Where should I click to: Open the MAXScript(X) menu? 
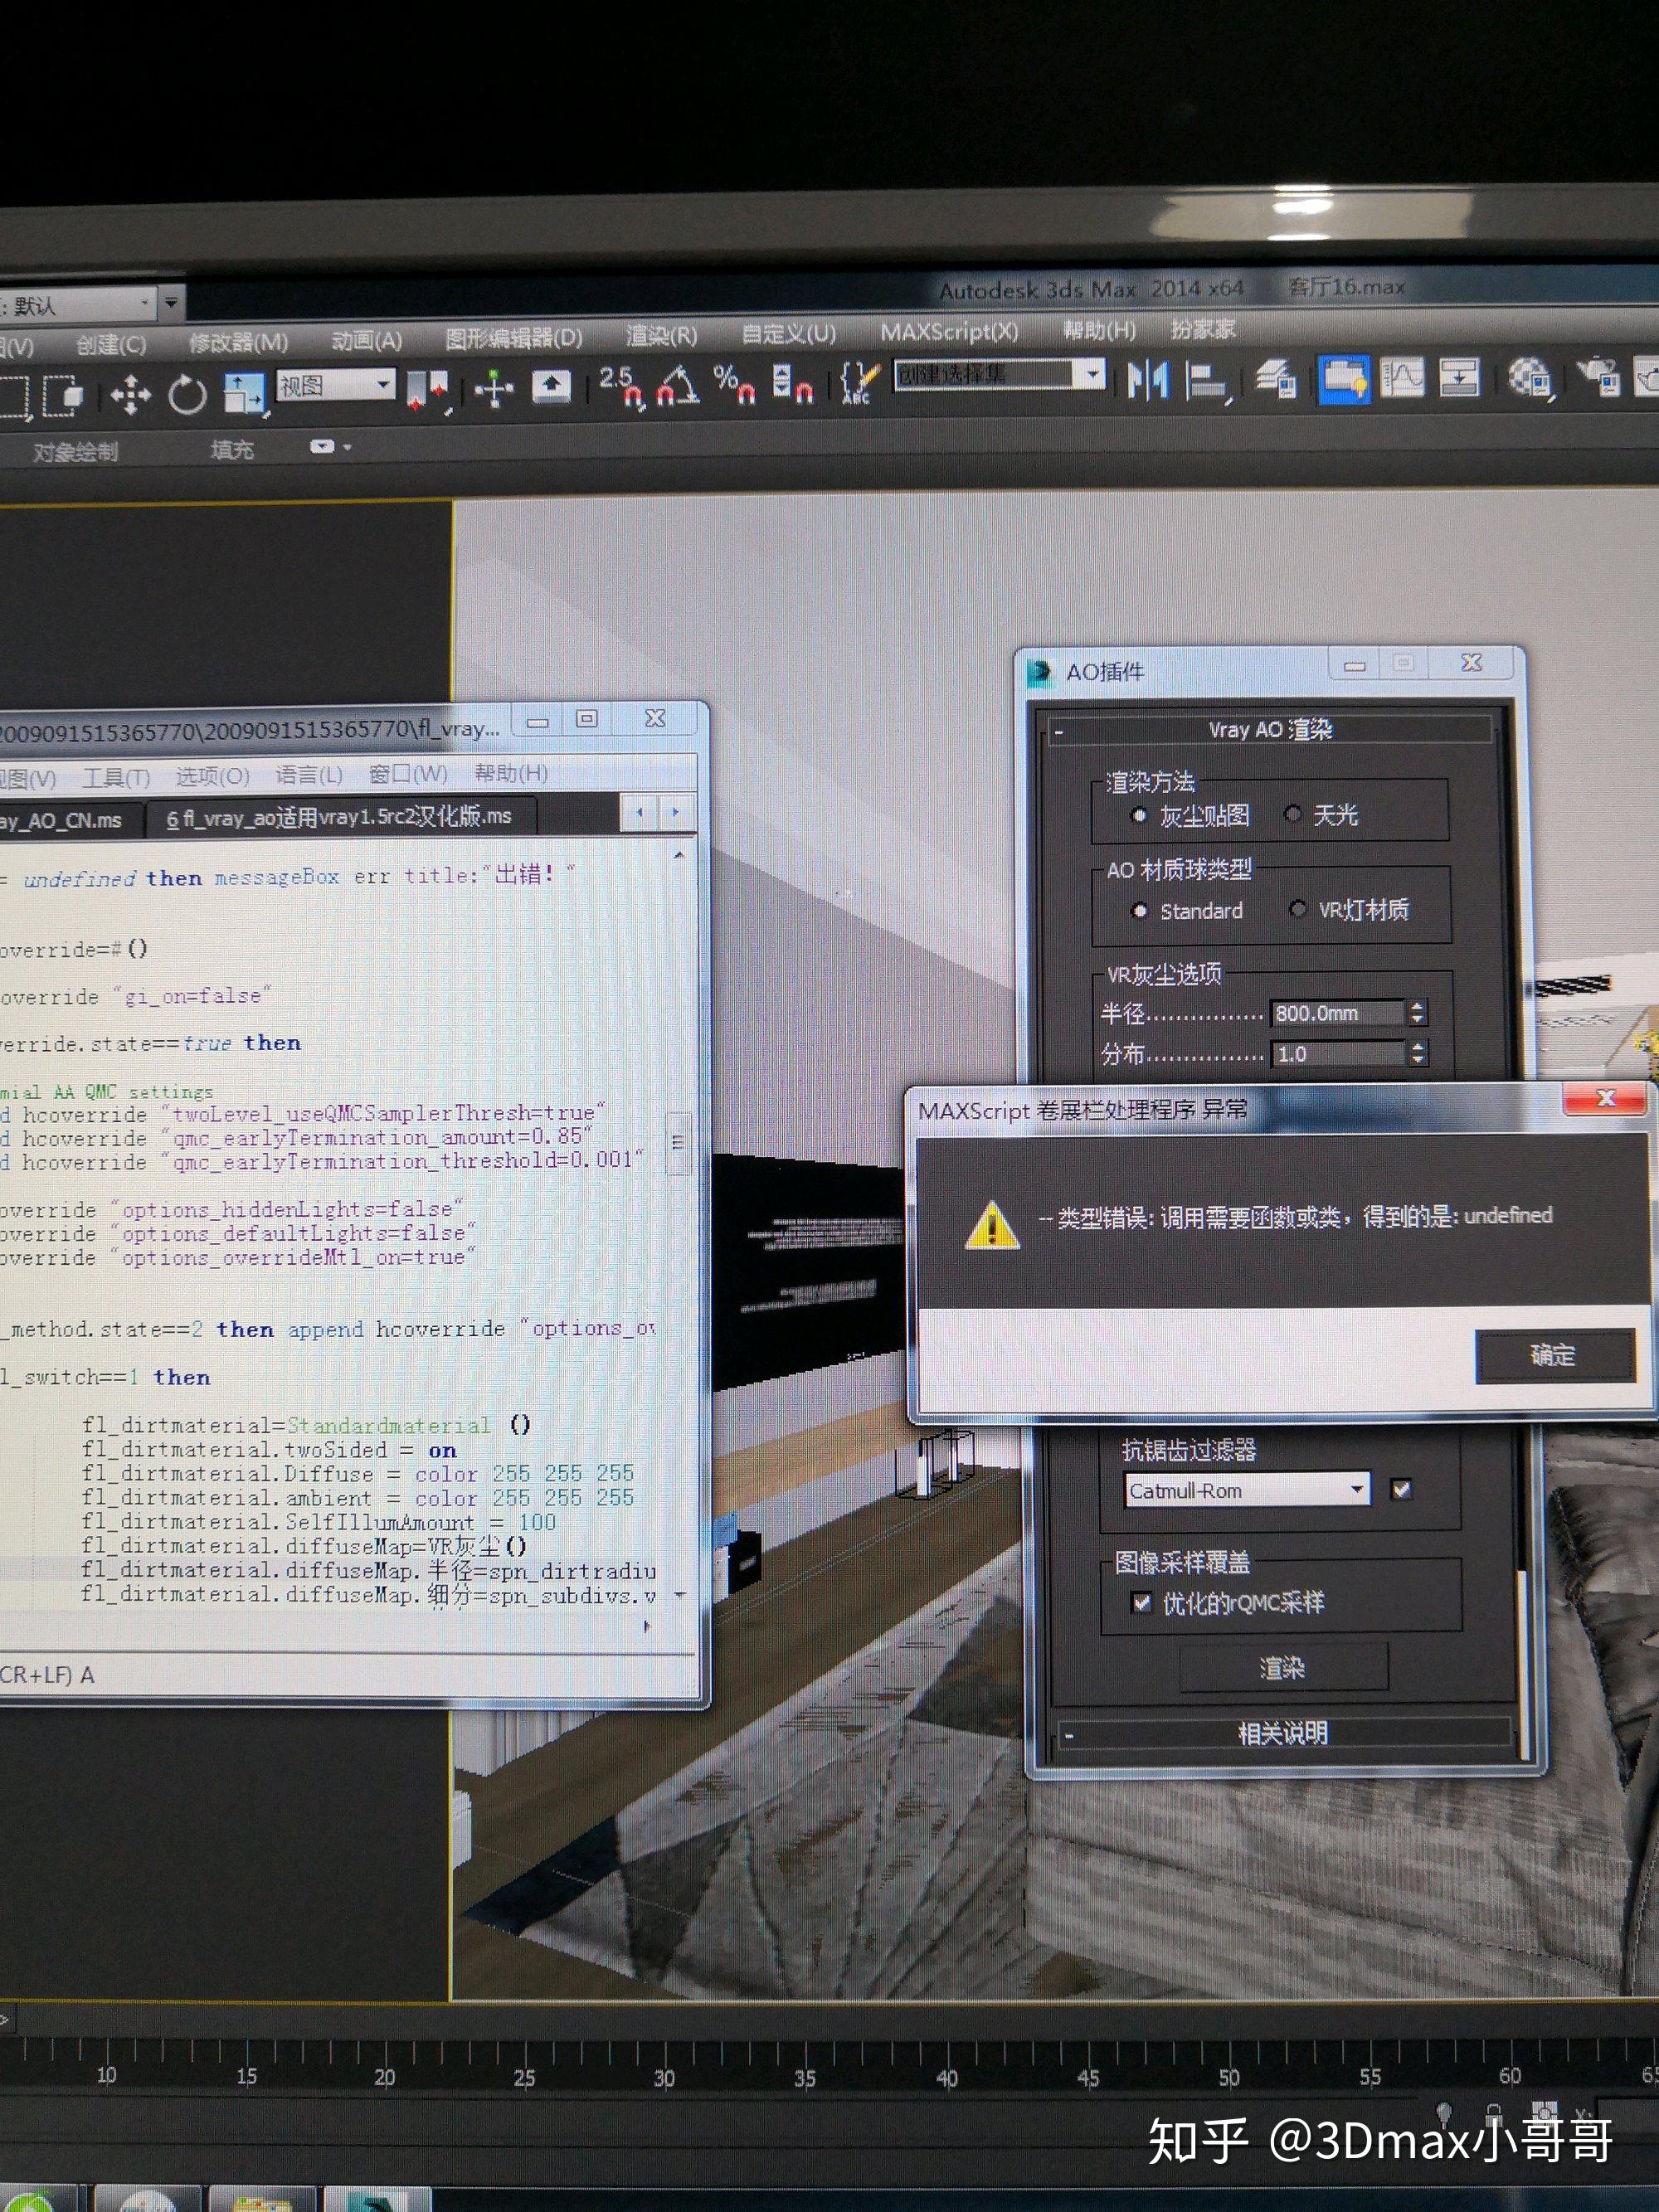click(949, 332)
